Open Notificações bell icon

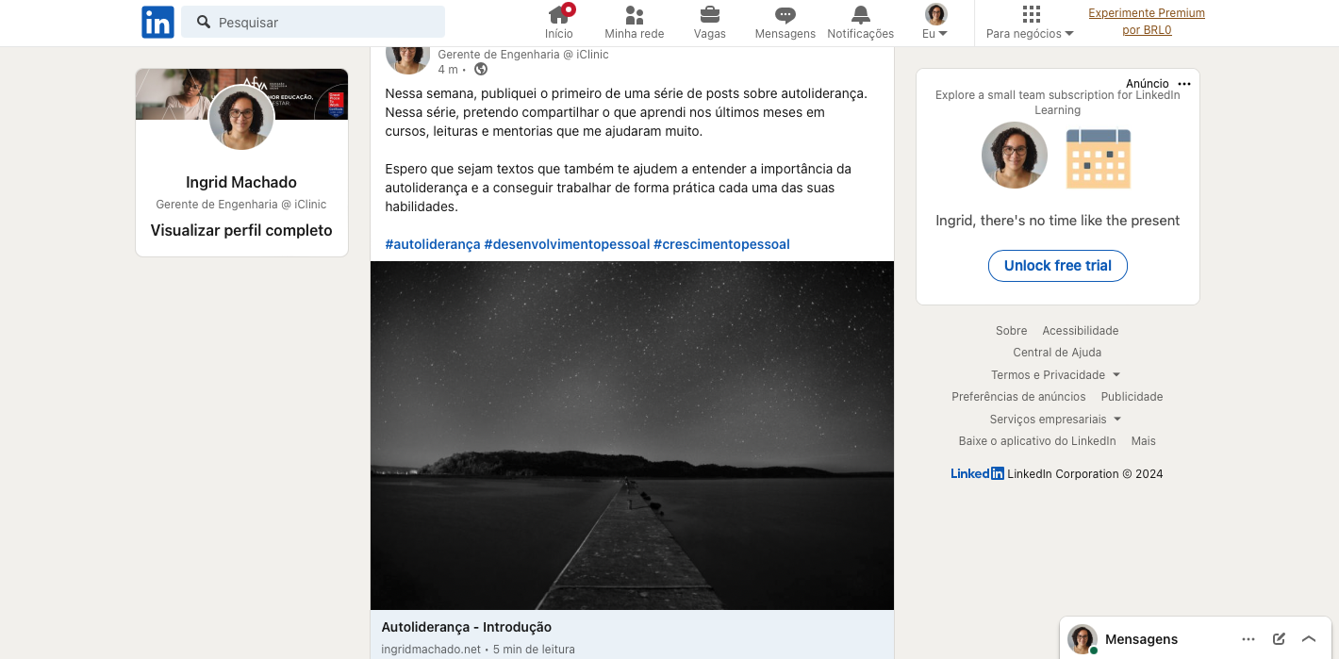point(860,15)
